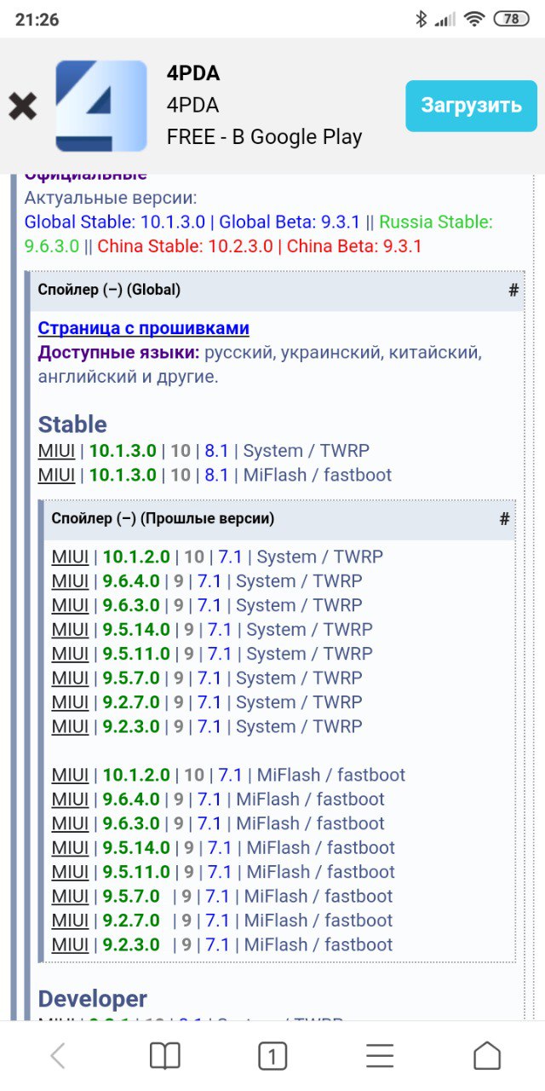Open bookmarks book icon in bottom bar
545x1091 pixels.
(165, 1057)
